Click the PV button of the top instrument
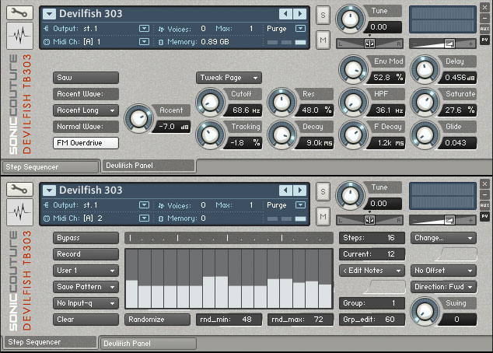 coord(484,40)
